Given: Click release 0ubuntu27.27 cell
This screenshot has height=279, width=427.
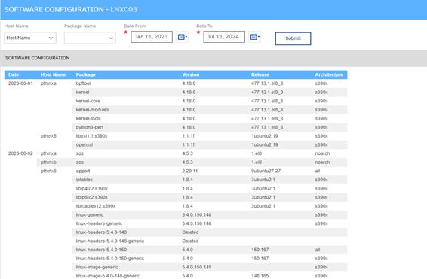Looking at the screenshot, I should pyautogui.click(x=266, y=171).
